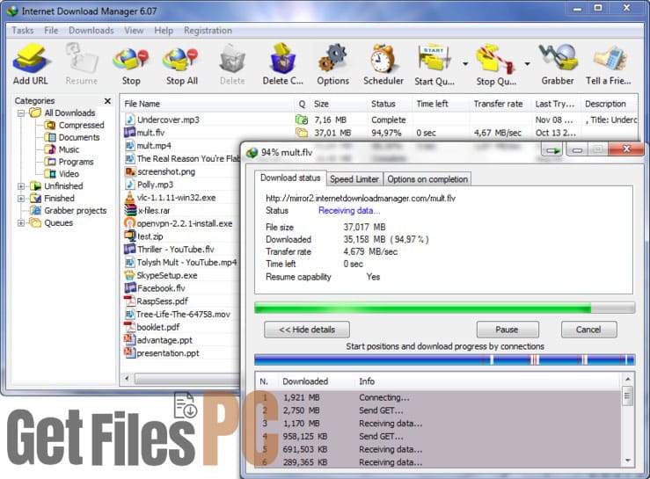The width and height of the screenshot is (650, 479).
Task: Click the blue connections progress bar
Action: point(444,359)
